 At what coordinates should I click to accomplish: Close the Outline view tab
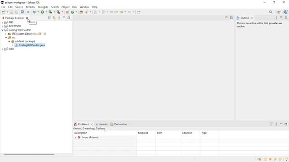[x=252, y=18]
